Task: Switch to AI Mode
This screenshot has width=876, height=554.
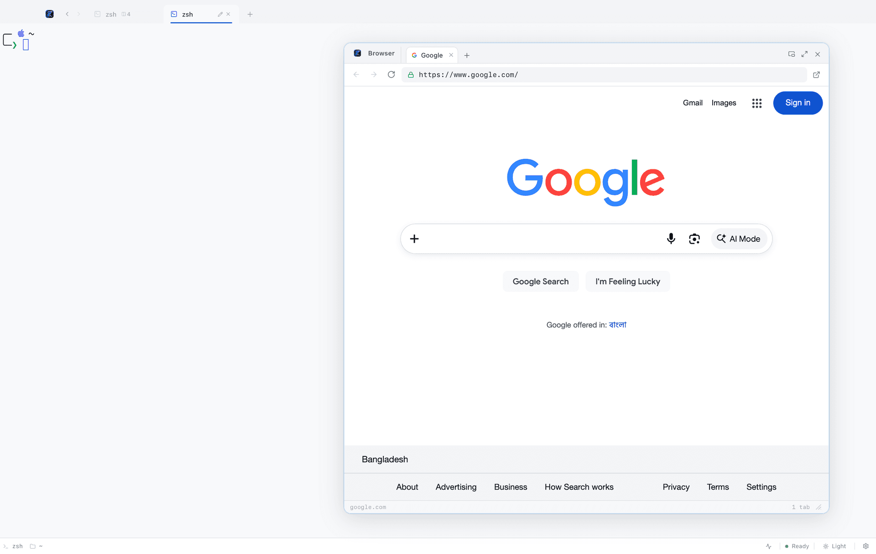Action: [x=739, y=239]
